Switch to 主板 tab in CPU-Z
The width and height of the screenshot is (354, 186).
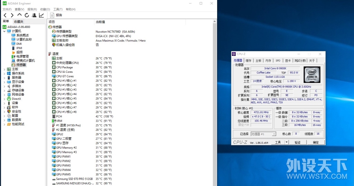pyautogui.click(x=258, y=61)
